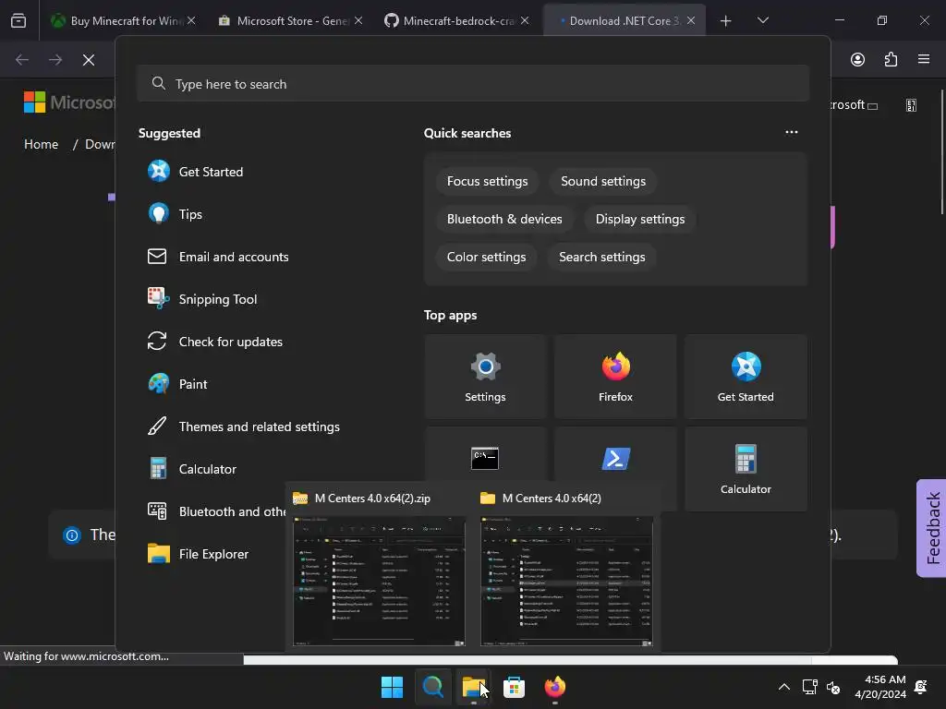946x709 pixels.
Task: Open Settings tile in Top apps
Action: (x=485, y=377)
